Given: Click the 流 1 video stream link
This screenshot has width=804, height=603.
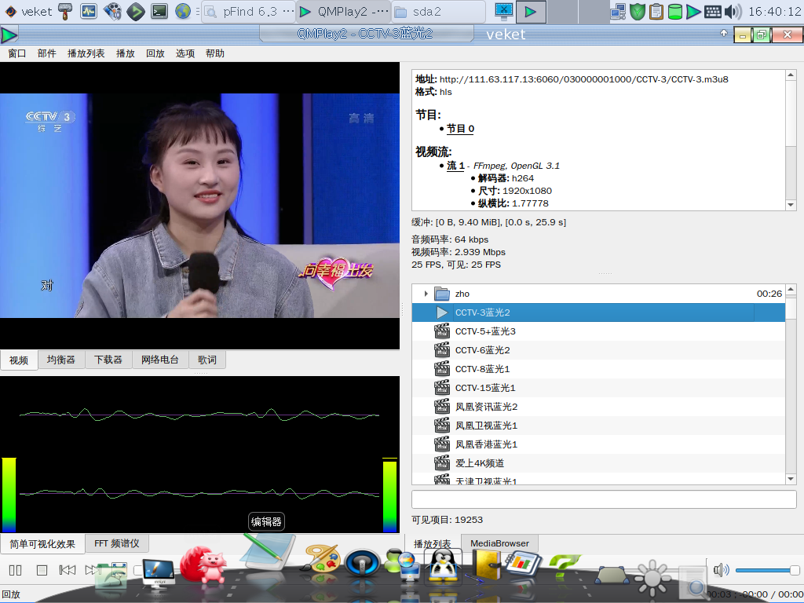Looking at the screenshot, I should pos(455,166).
